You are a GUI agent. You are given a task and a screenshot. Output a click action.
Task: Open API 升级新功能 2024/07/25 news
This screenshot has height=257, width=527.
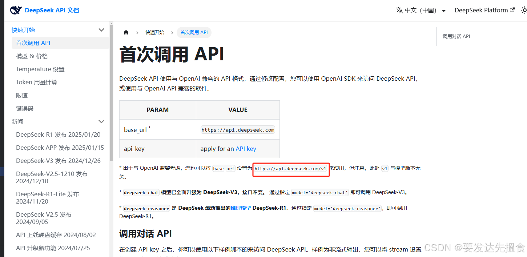53,248
